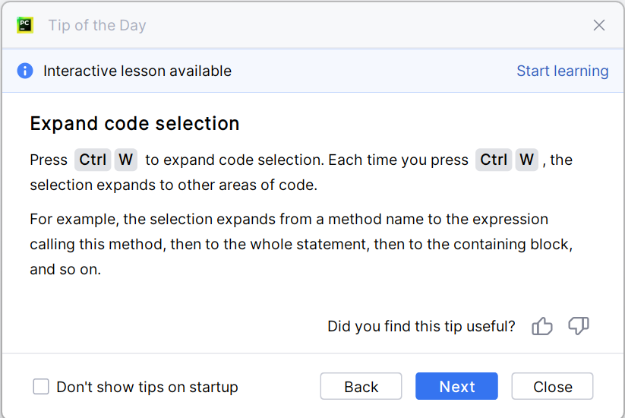Give the tip a thumbs up
Viewport: 625px width, 418px height.
click(x=542, y=326)
